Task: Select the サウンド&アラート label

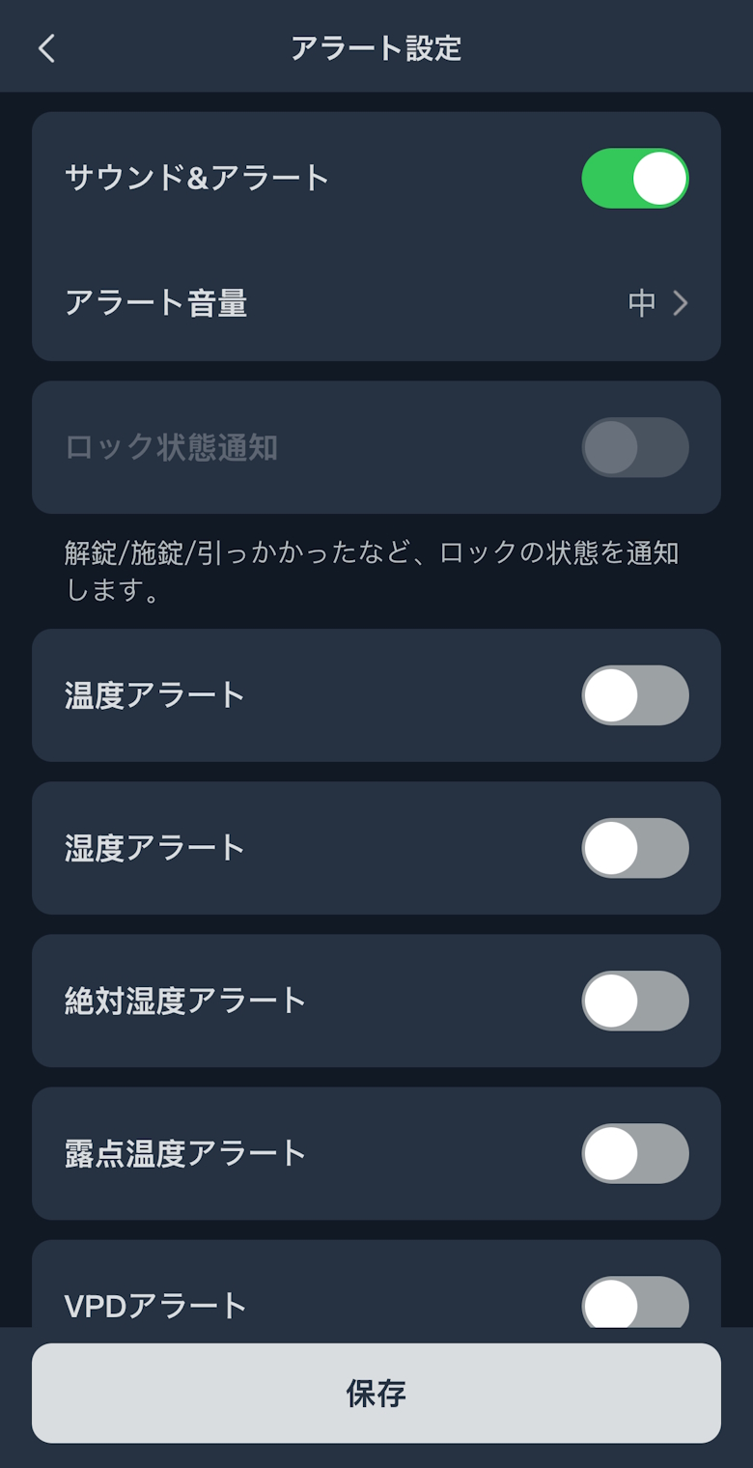Action: pyautogui.click(x=197, y=179)
